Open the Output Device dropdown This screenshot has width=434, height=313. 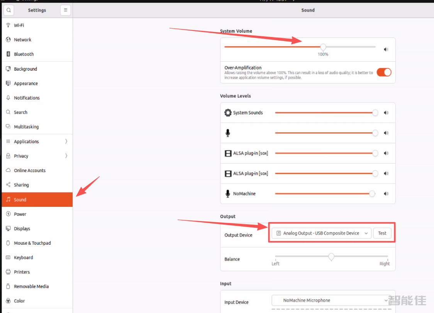tap(321, 233)
